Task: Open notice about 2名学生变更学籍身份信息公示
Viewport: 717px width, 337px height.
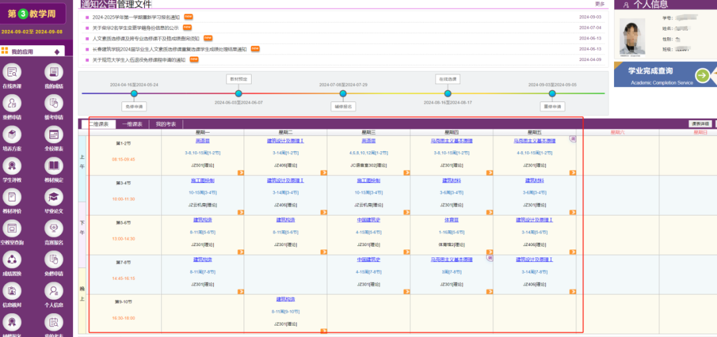Action: pyautogui.click(x=135, y=27)
